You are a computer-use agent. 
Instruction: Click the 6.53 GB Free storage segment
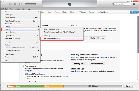click(x=92, y=86)
